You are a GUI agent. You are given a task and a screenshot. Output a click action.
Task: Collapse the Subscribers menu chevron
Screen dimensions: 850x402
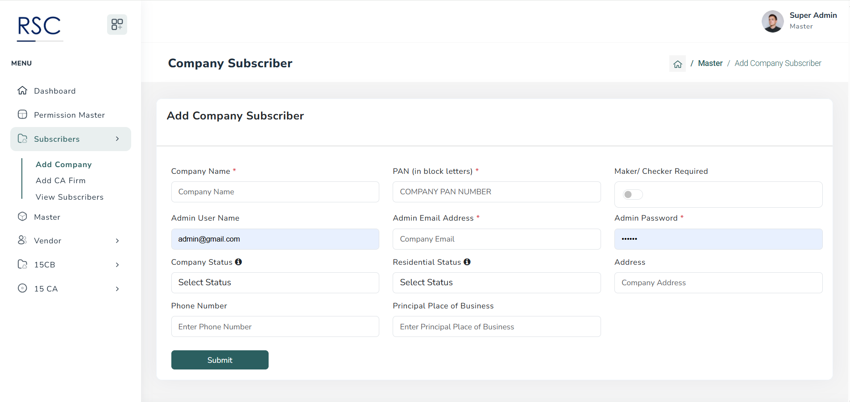tap(117, 139)
